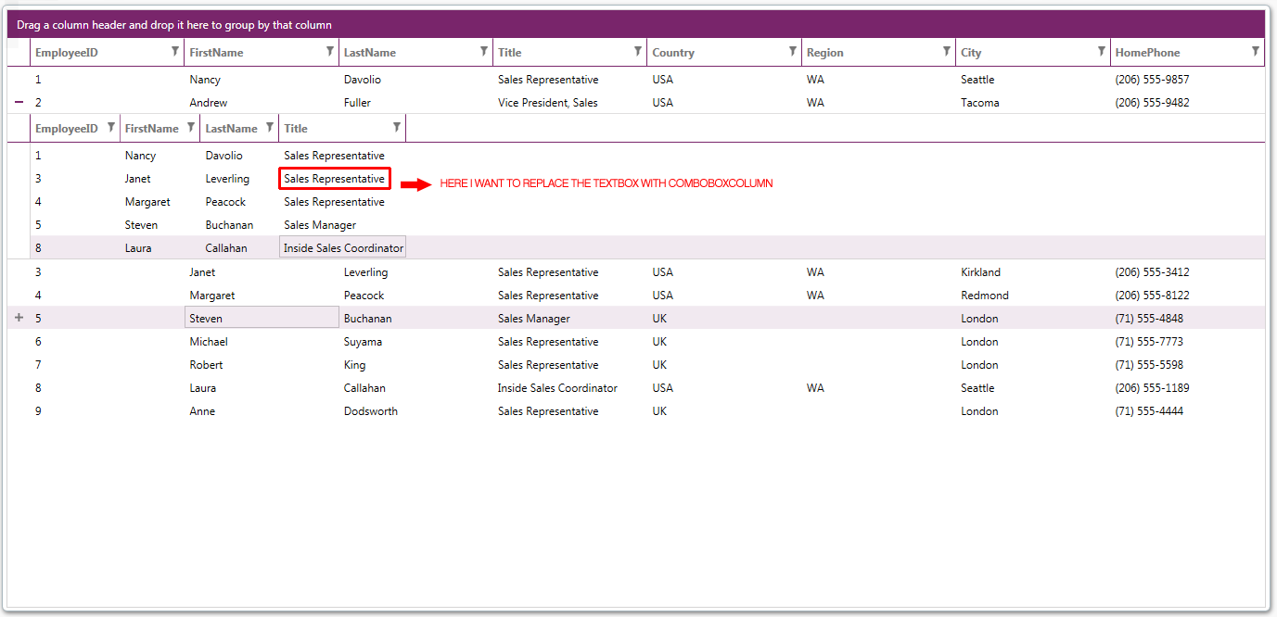Screen dimensions: 1277x617
Task: Click phone number (71) 555-4444
Action: tap(1149, 411)
